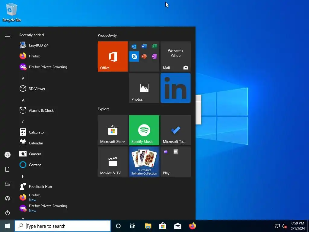Image resolution: width=309 pixels, height=232 pixels.
Task: Open Microsoft Store from the taskbar
Action: (x=163, y=226)
